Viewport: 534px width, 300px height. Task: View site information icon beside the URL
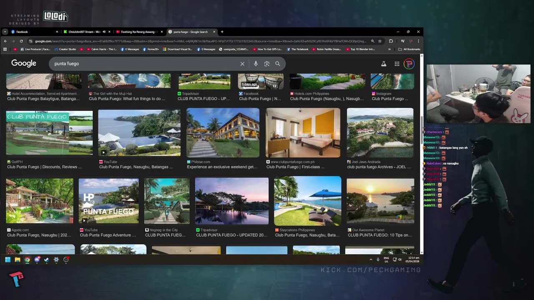pyautogui.click(x=30, y=41)
